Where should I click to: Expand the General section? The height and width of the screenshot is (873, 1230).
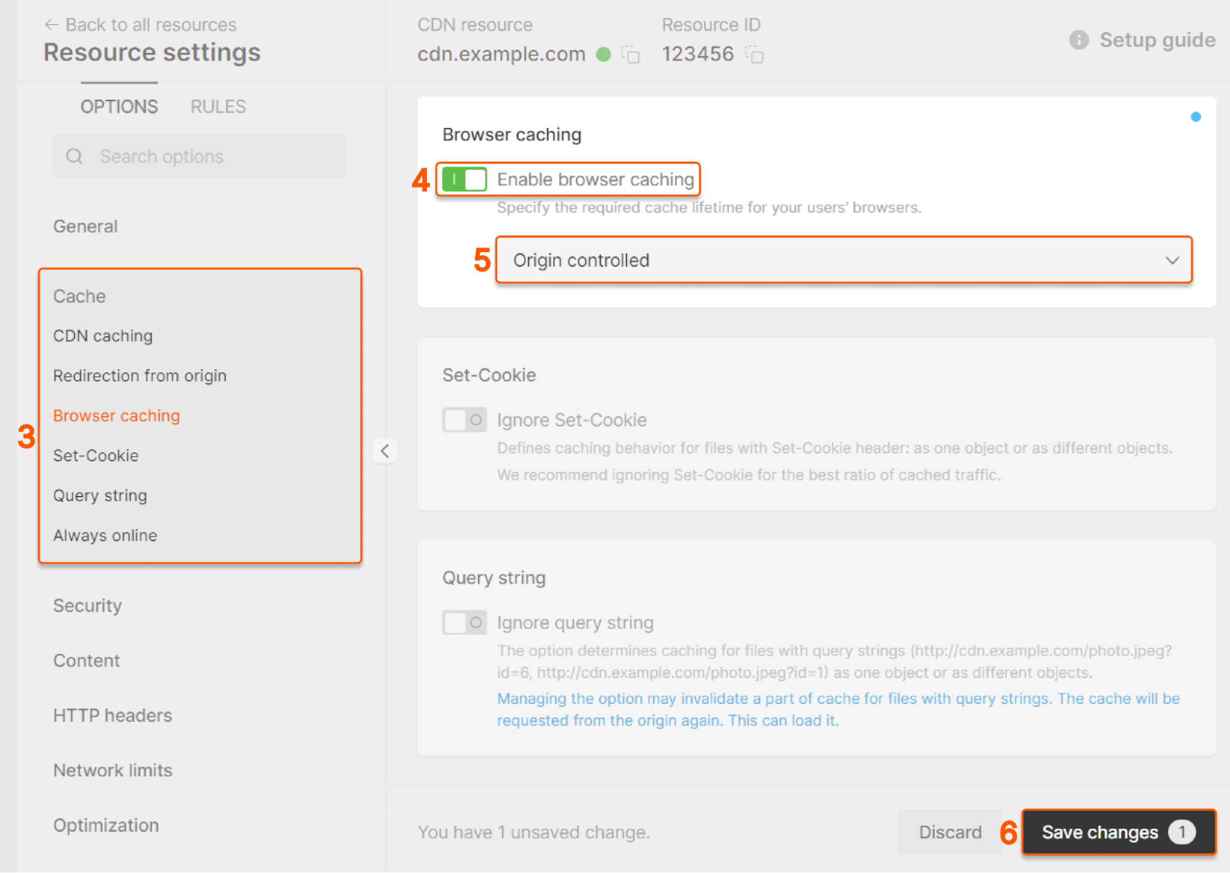(x=86, y=226)
